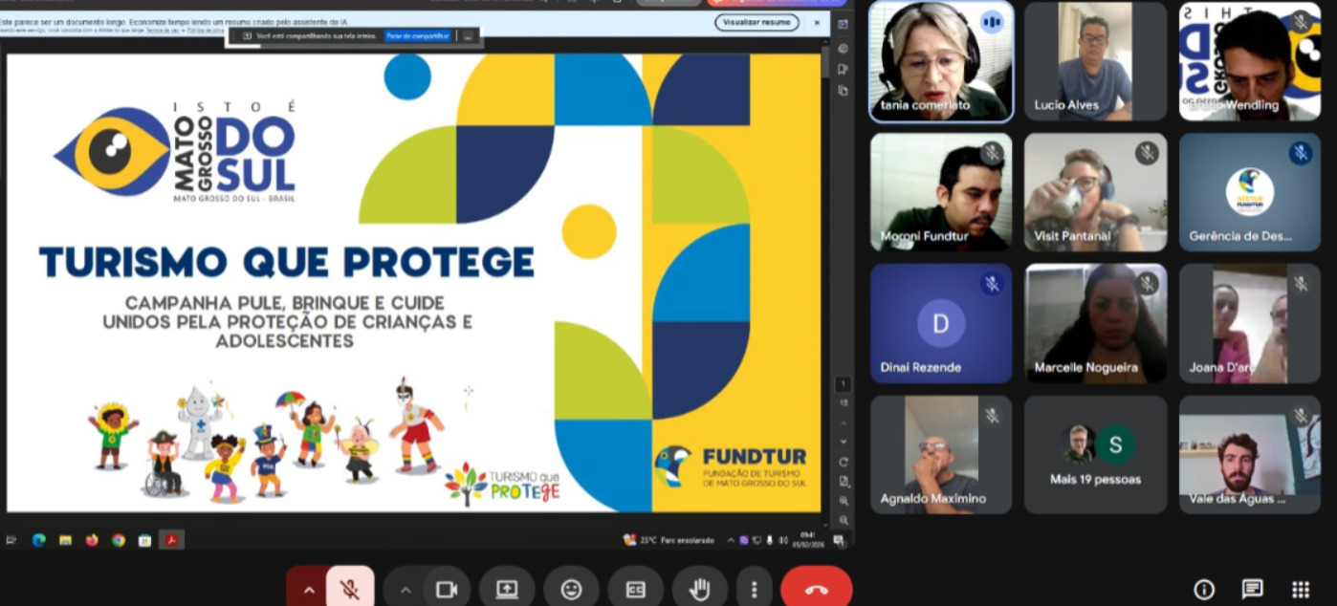The width and height of the screenshot is (1337, 606).
Task: Hang up with the red leave call button
Action: pos(816,589)
